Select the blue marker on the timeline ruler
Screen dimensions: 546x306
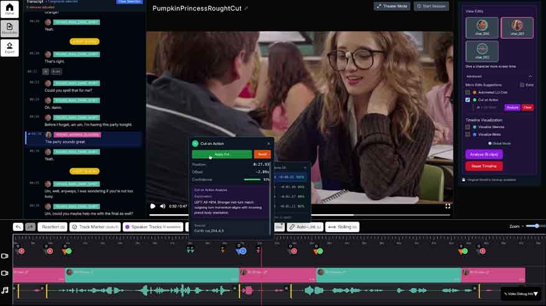(x=243, y=251)
